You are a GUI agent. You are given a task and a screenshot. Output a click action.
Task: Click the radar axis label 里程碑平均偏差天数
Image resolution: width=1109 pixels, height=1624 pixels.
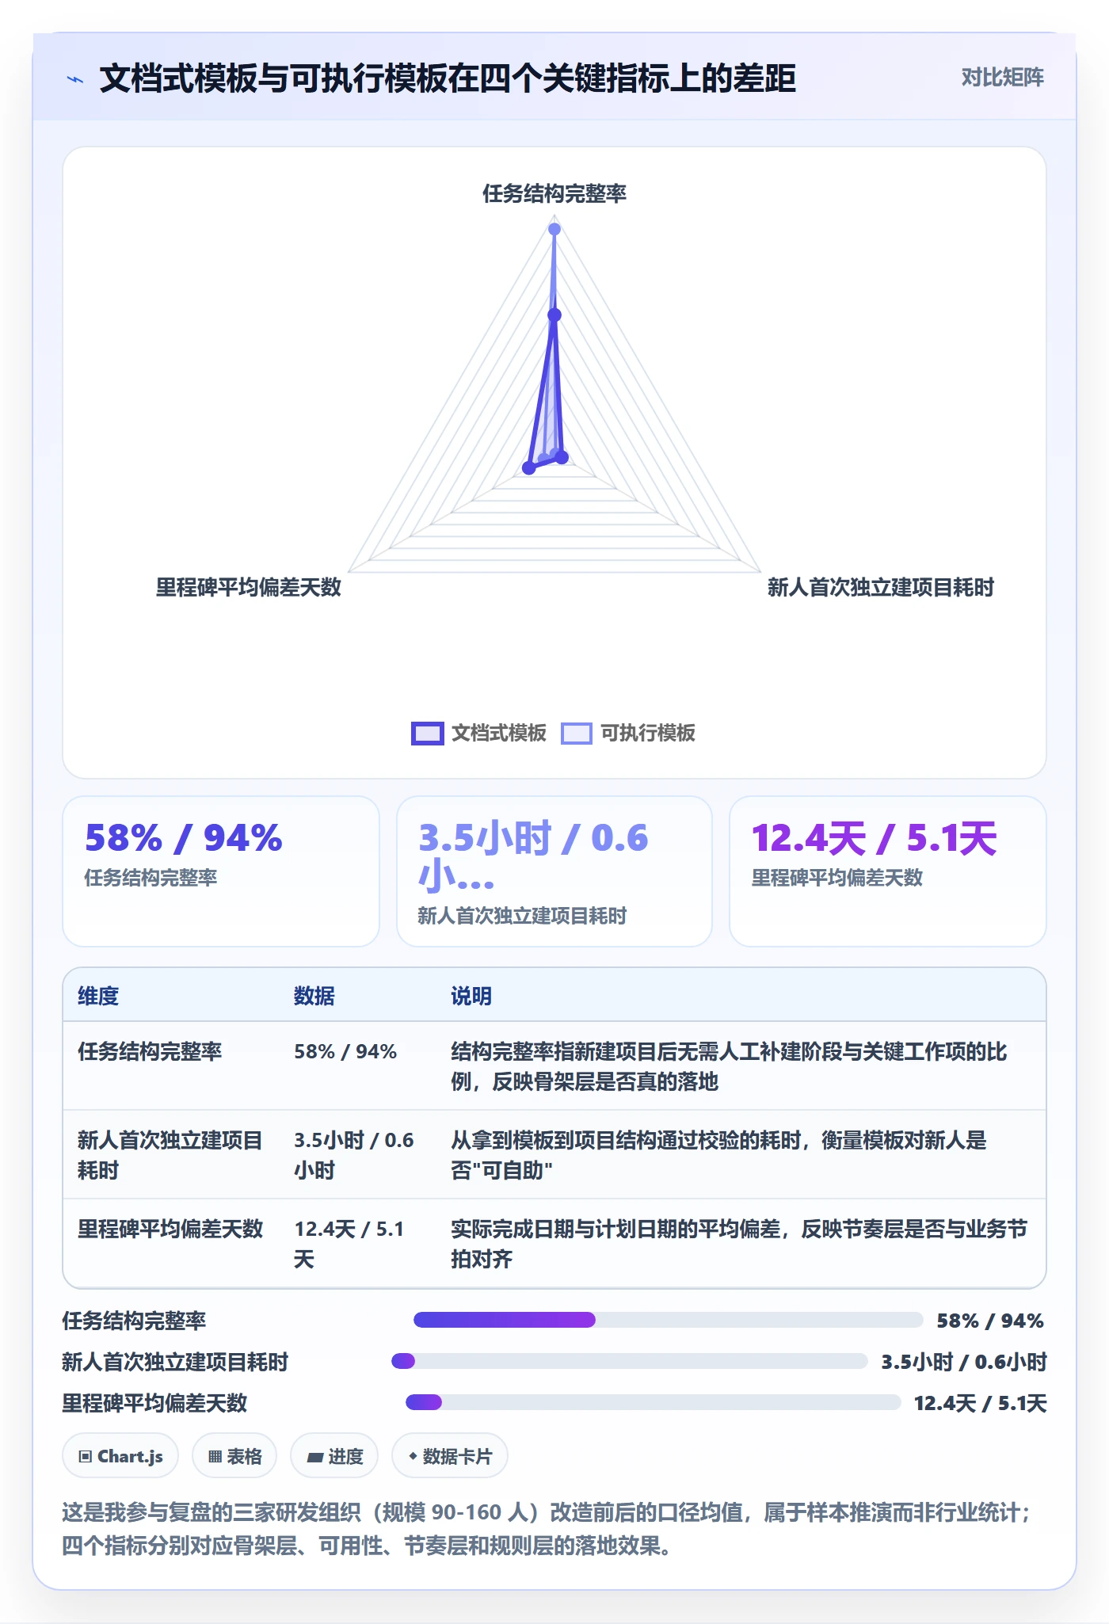click(249, 587)
